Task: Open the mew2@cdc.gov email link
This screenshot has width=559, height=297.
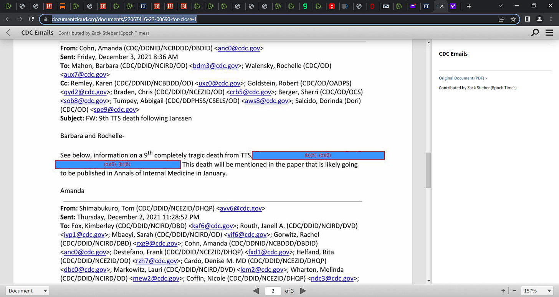Action: tap(156, 279)
